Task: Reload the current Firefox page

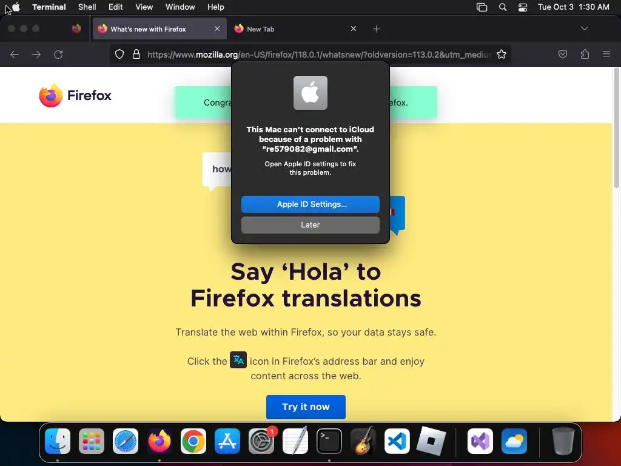Action: click(x=58, y=54)
